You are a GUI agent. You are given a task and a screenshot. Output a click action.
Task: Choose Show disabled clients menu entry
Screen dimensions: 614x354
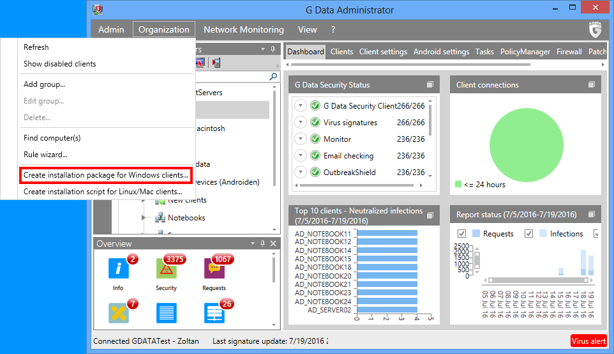(x=59, y=63)
